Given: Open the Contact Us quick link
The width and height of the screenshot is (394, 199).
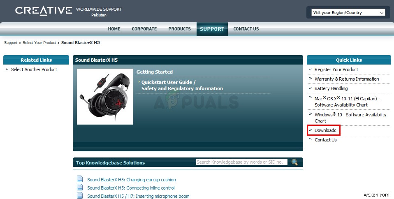Looking at the screenshot, I should [325, 140].
